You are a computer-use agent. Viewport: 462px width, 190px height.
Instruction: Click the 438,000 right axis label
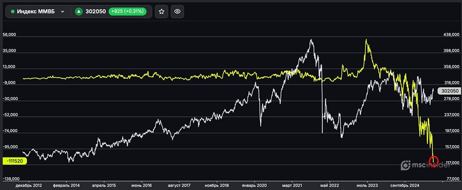point(450,35)
